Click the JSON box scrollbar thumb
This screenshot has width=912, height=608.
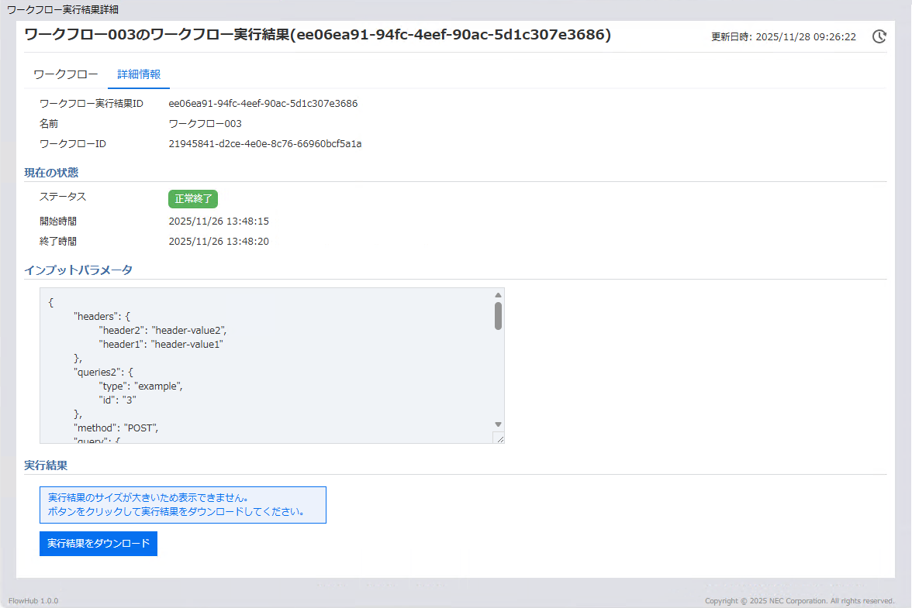(x=498, y=316)
